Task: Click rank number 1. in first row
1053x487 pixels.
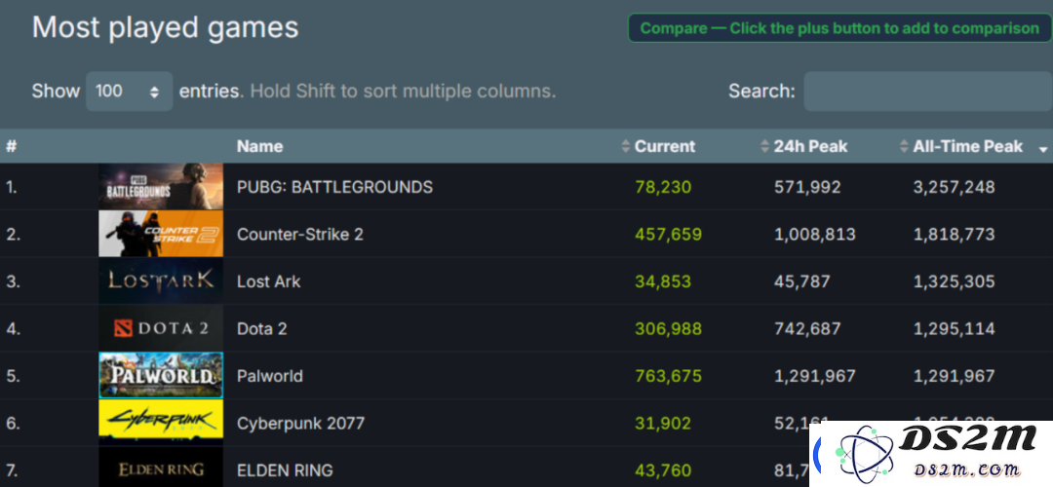Action: pyautogui.click(x=12, y=187)
